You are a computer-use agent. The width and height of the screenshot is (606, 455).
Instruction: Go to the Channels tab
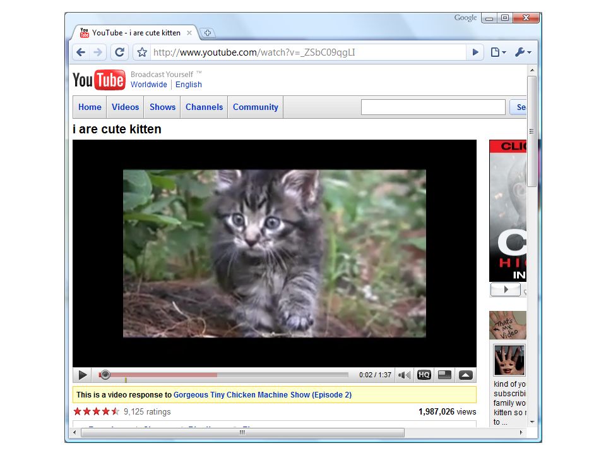(204, 107)
